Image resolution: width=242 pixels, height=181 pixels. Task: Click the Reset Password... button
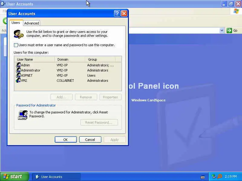pos(99,122)
